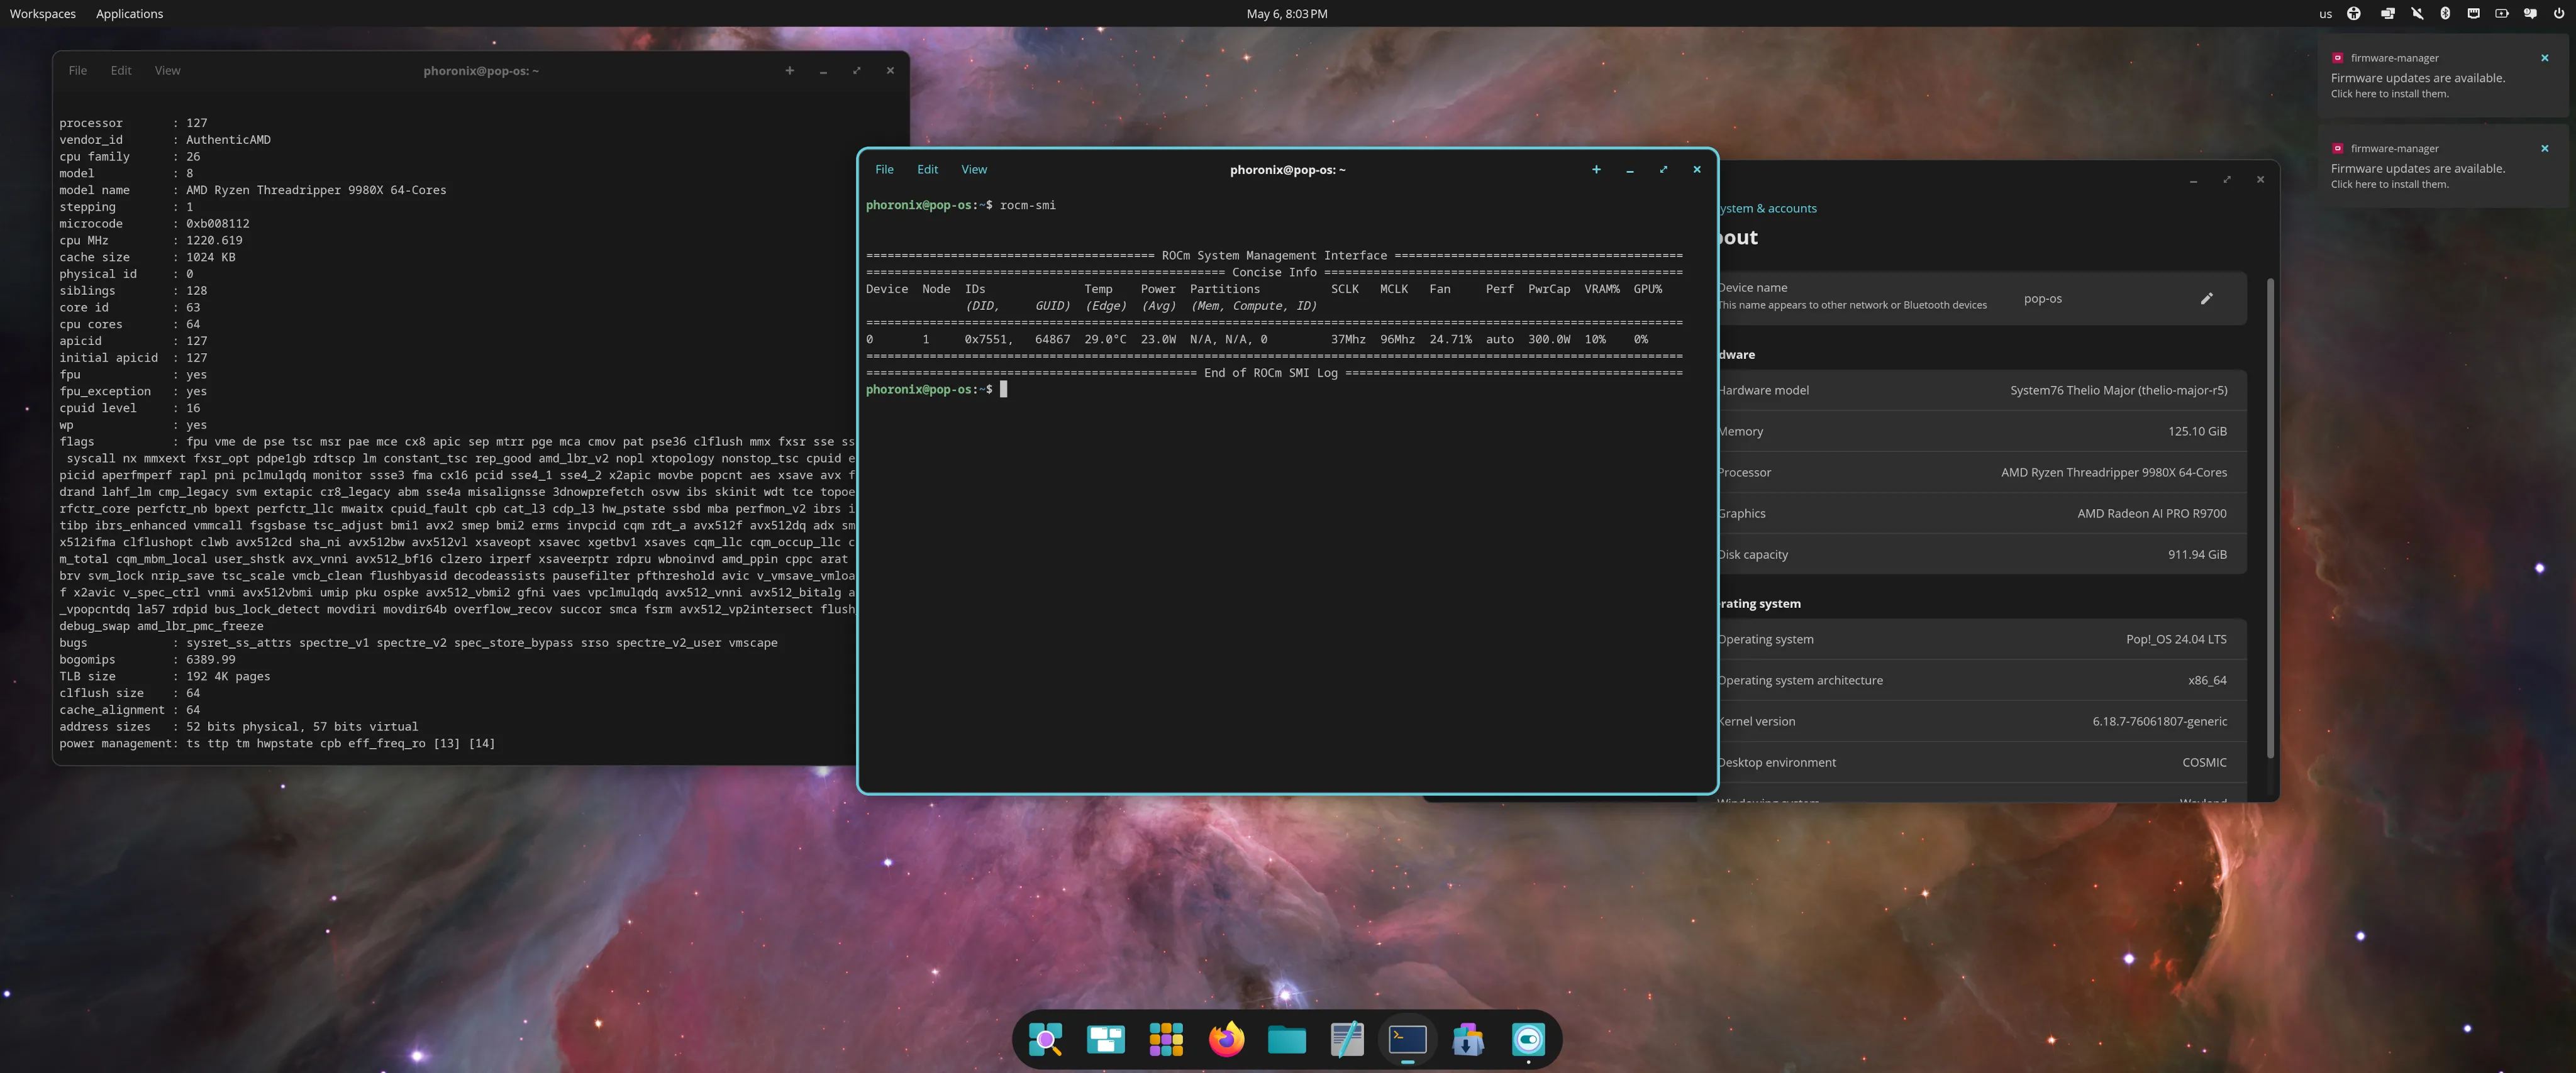Click the '24.71%' fan value

[1450, 339]
